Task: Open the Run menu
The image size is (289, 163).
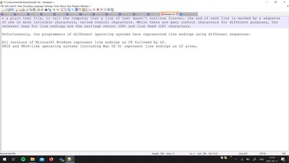Action: click(69, 6)
